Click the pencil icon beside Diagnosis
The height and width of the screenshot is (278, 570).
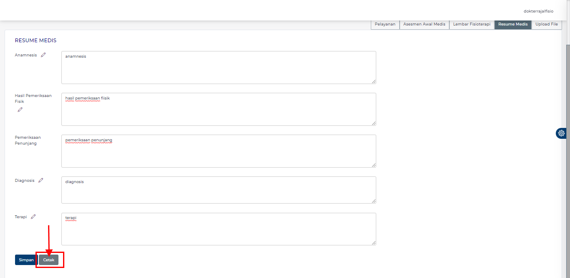point(41,181)
